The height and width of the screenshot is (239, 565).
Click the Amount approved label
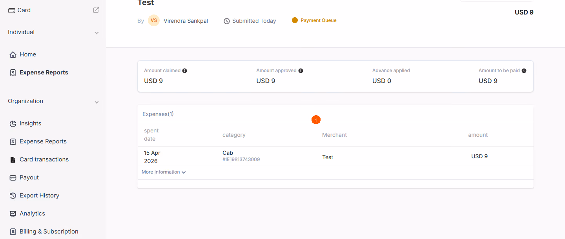coord(276,71)
